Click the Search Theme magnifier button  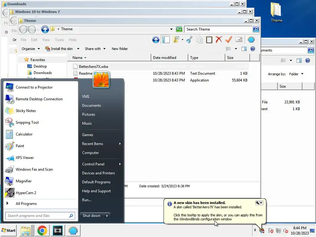[256, 29]
